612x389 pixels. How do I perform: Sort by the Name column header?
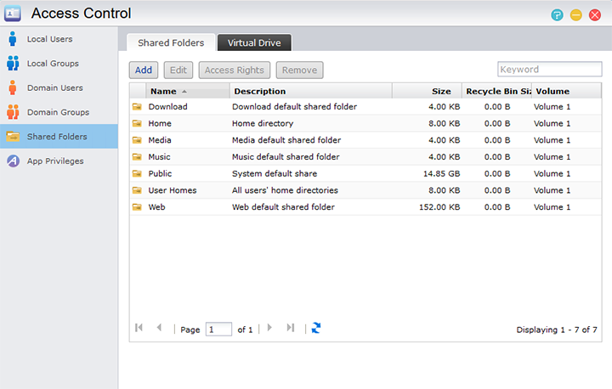coord(163,91)
